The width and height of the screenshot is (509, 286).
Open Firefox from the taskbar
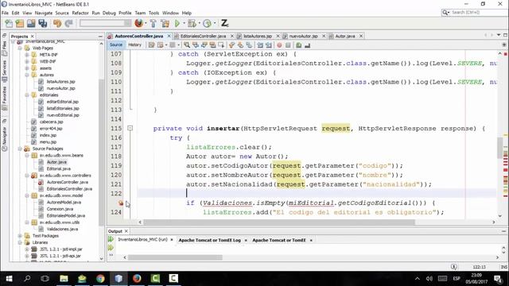(x=137, y=279)
